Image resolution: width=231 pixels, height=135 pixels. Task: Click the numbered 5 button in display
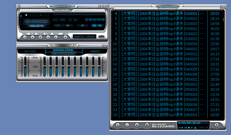pyautogui.click(x=86, y=20)
